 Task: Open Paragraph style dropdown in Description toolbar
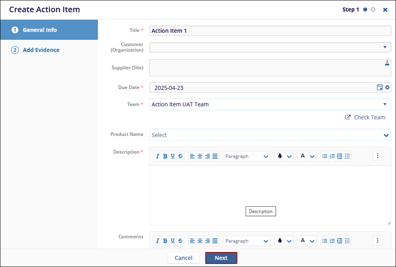(x=246, y=156)
